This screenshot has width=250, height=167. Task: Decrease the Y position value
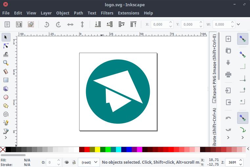[201, 27]
